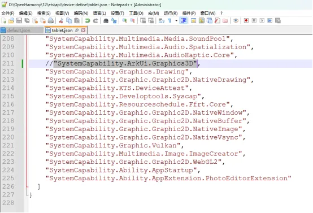Open the ? help menu
Viewport: 313px width, 213px height.
coord(221,13)
